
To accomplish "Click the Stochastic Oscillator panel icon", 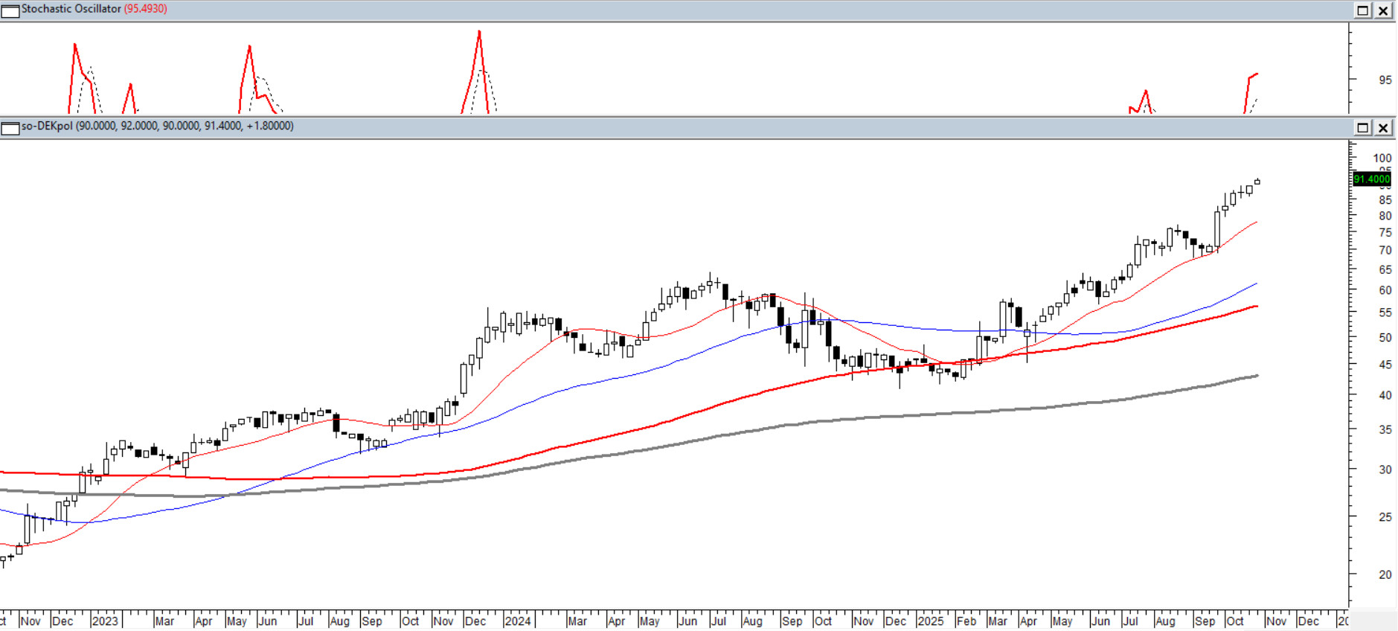I will [x=10, y=10].
